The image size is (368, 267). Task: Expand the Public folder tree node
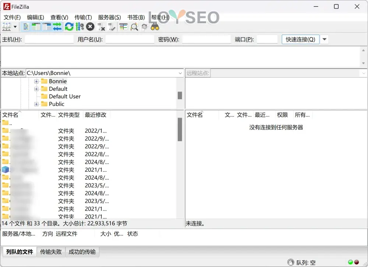[36, 104]
